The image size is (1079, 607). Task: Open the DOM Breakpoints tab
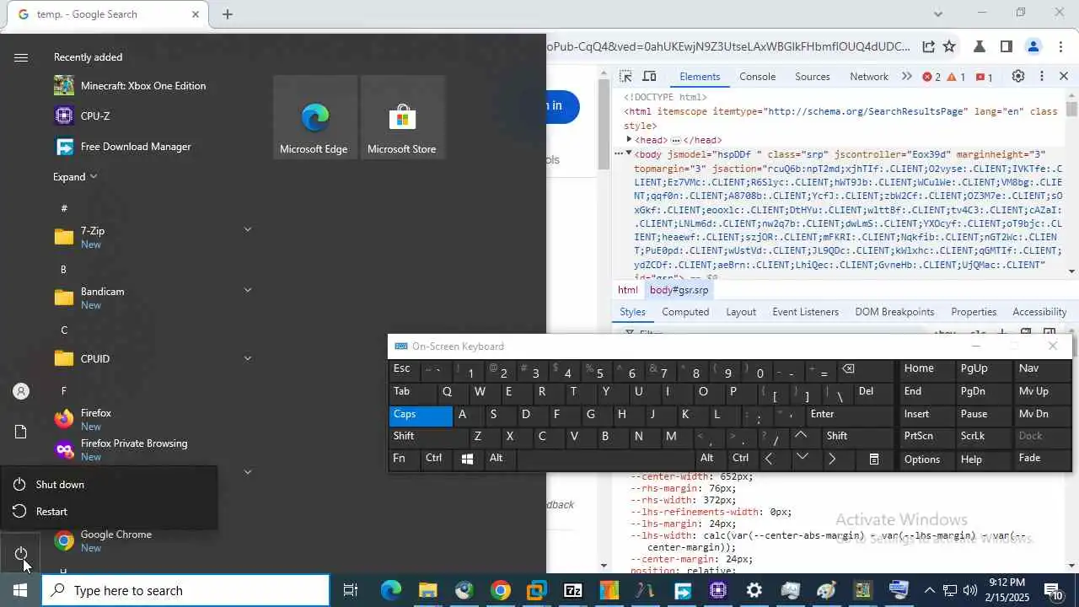pyautogui.click(x=894, y=312)
